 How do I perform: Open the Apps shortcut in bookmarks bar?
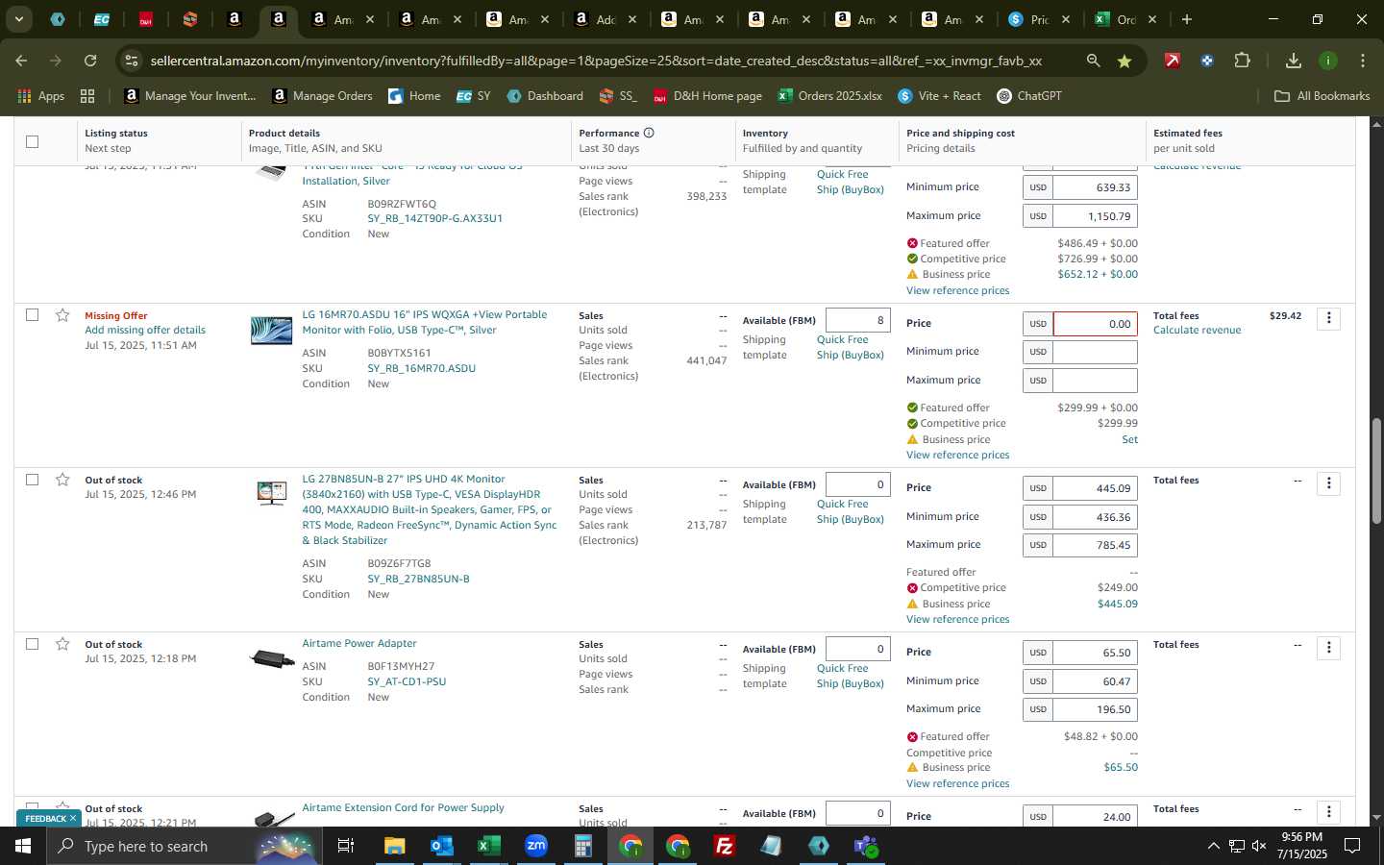[x=41, y=95]
